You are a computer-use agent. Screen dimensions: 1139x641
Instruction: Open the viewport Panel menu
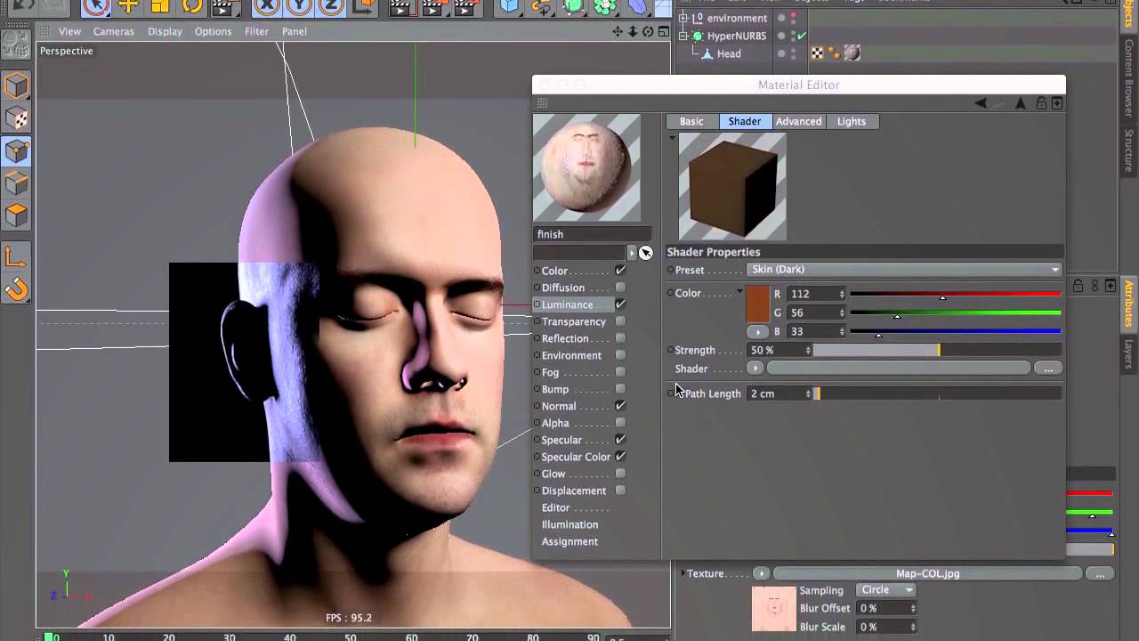[x=295, y=31]
